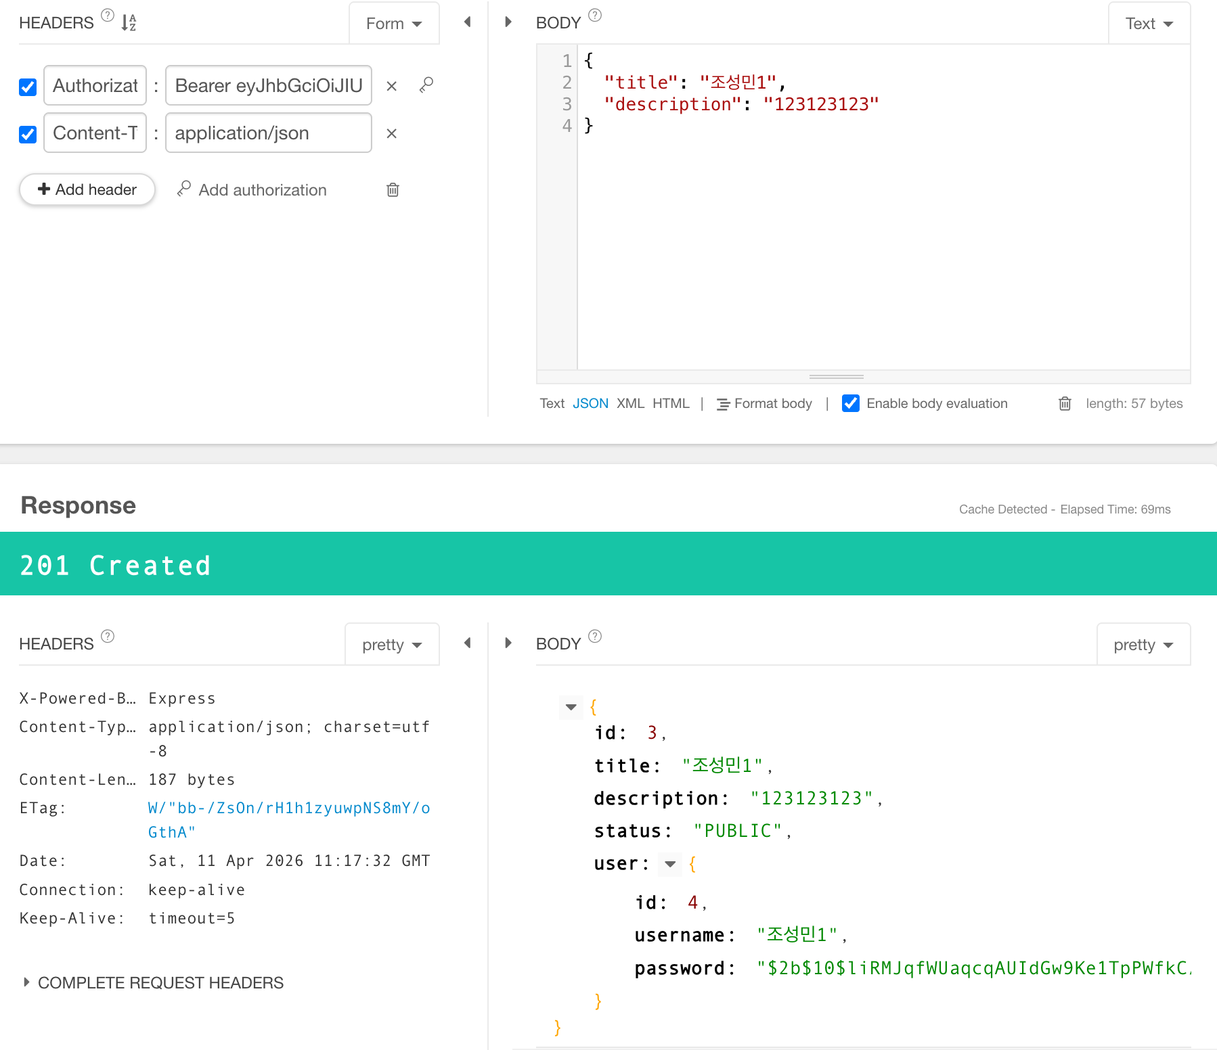Toggle Enable body evaluation checkbox

(x=851, y=403)
